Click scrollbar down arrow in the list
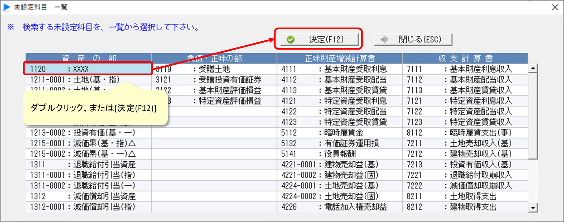564x222 pixels. pyautogui.click(x=533, y=207)
